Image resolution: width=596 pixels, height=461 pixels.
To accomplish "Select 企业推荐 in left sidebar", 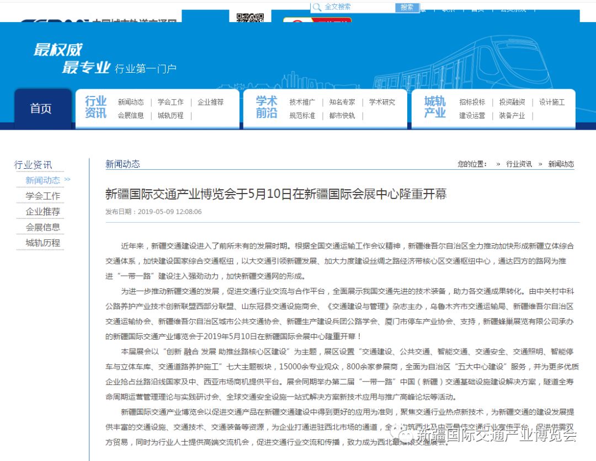I will 43,212.
